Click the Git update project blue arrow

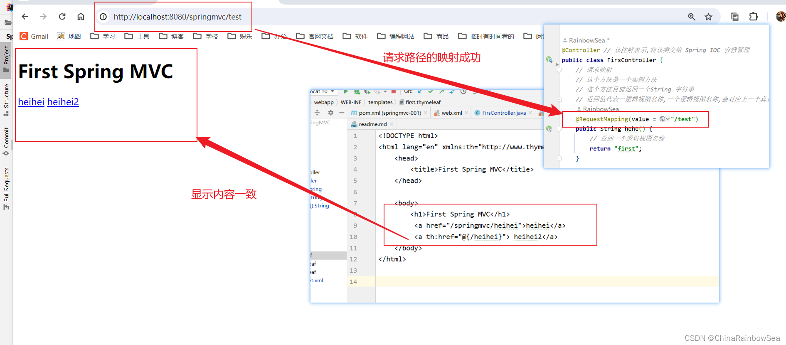(420, 91)
